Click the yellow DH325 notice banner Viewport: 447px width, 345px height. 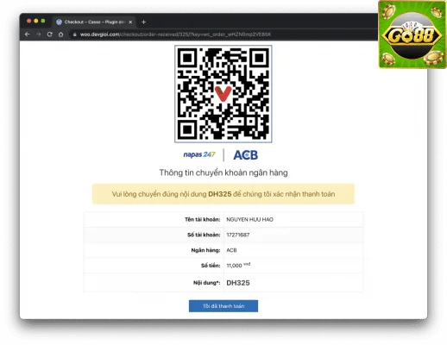(x=223, y=194)
